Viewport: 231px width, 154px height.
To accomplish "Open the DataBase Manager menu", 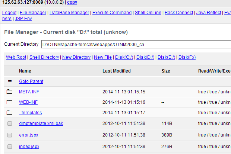I will pyautogui.click(x=69, y=13).
